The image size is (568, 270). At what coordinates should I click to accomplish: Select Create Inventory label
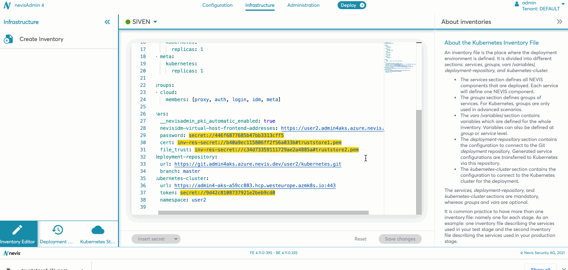click(x=41, y=39)
